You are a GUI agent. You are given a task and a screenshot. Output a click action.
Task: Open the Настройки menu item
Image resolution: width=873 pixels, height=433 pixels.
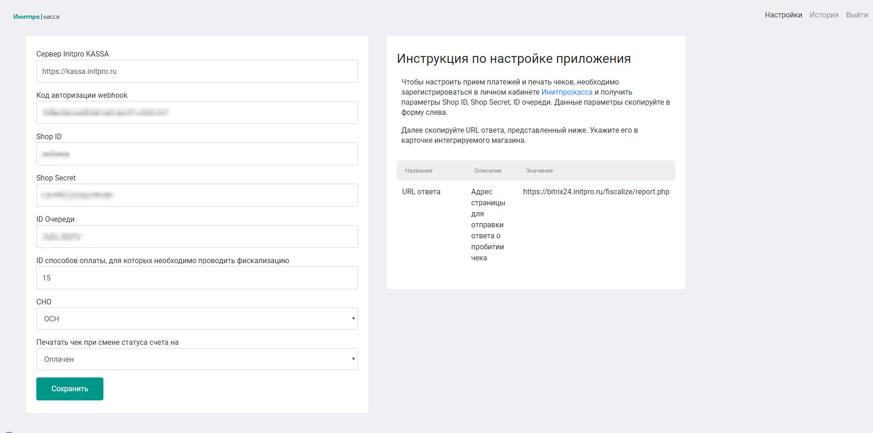[x=783, y=15]
